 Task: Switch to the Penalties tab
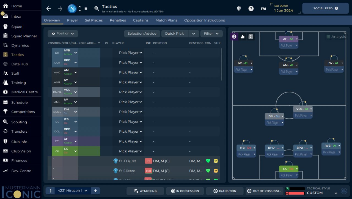click(118, 20)
